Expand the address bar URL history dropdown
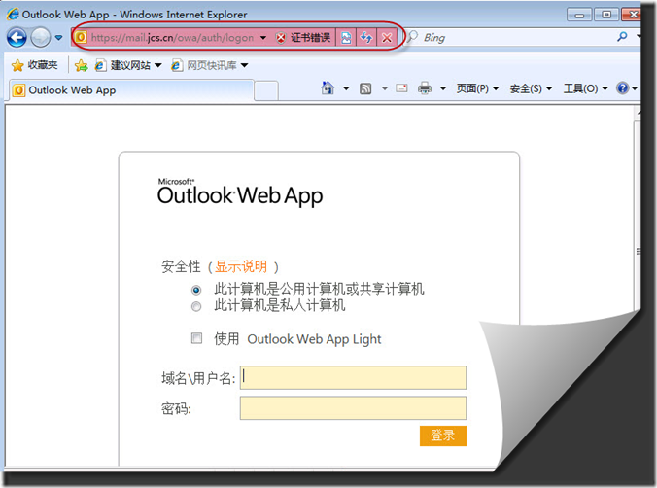657x488 pixels. [263, 38]
